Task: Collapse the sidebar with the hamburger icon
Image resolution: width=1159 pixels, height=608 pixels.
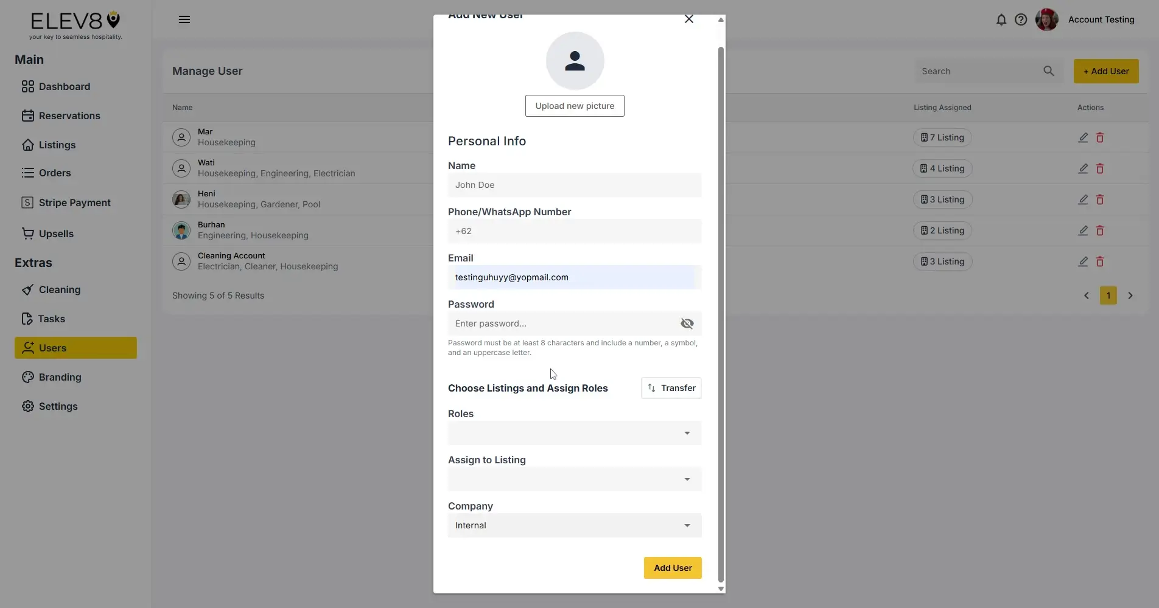Action: click(x=184, y=19)
